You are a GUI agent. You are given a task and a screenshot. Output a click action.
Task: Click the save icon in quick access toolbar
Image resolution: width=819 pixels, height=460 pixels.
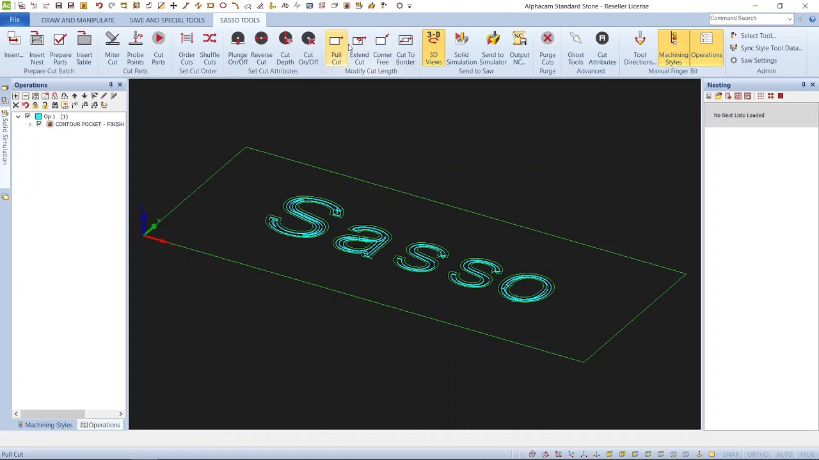click(x=58, y=6)
